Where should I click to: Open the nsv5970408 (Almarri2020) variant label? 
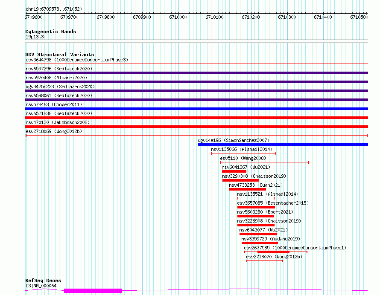[56, 78]
